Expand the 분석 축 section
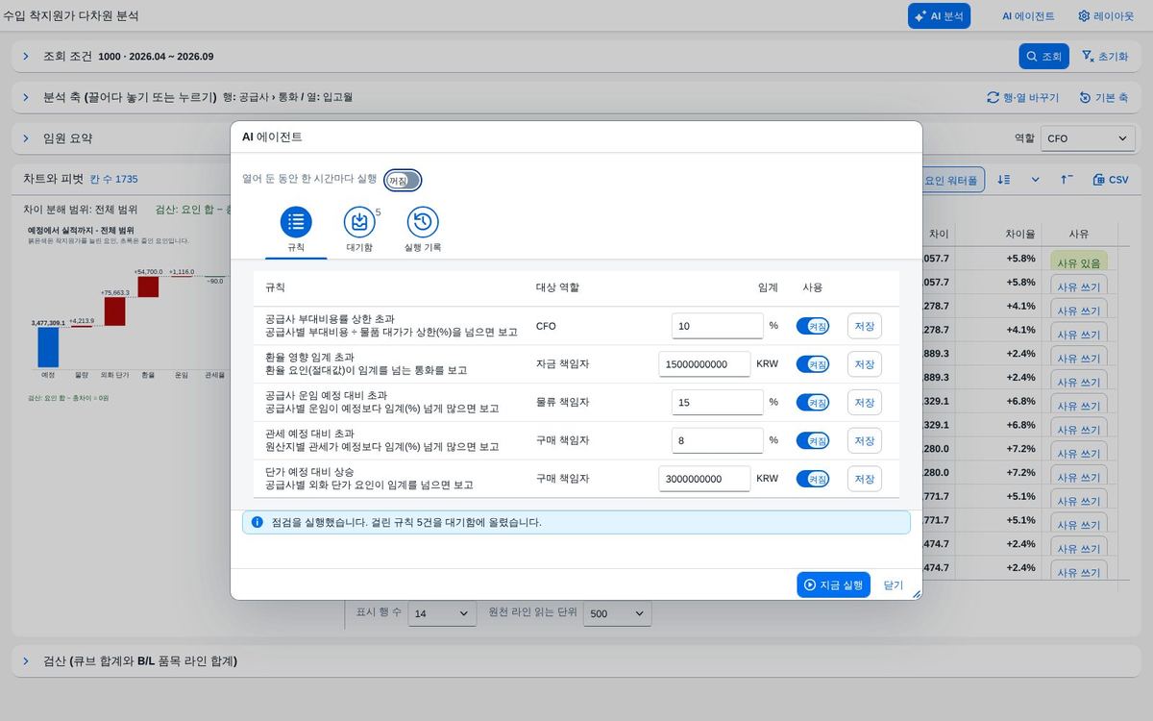Screen dimensions: 1153x721 (x=26, y=97)
